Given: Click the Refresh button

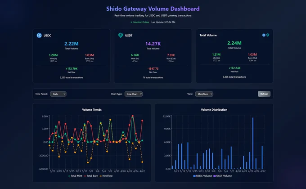Looking at the screenshot, I should 264,94.
